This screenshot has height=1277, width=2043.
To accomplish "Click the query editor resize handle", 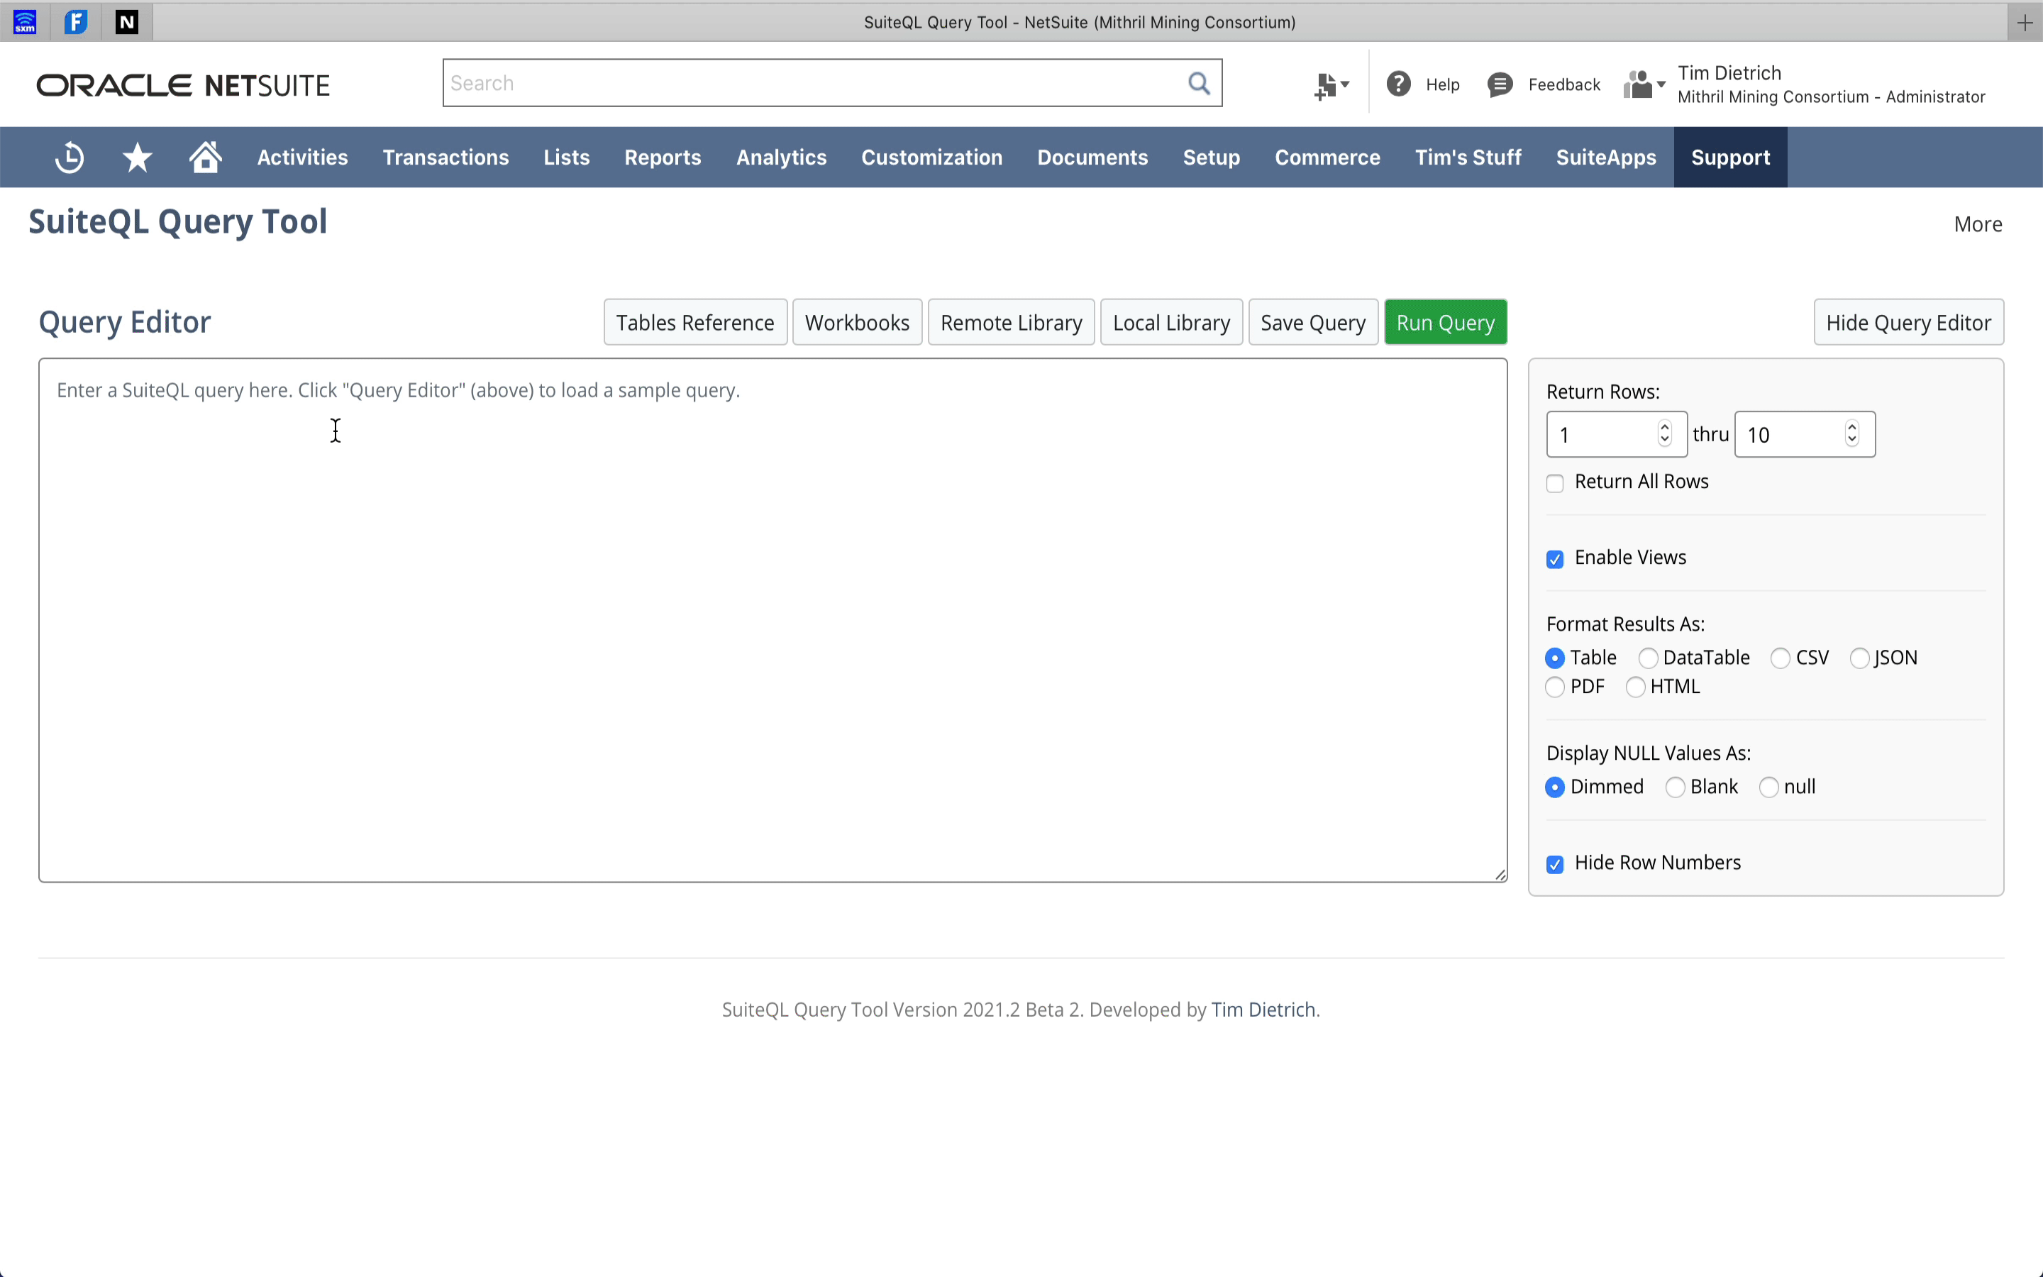I will 1500,875.
